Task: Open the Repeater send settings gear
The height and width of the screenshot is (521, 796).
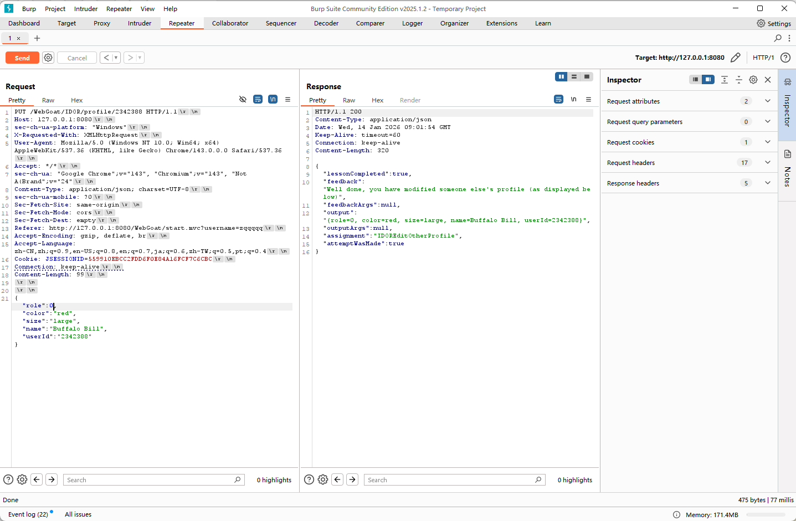Action: click(x=48, y=58)
